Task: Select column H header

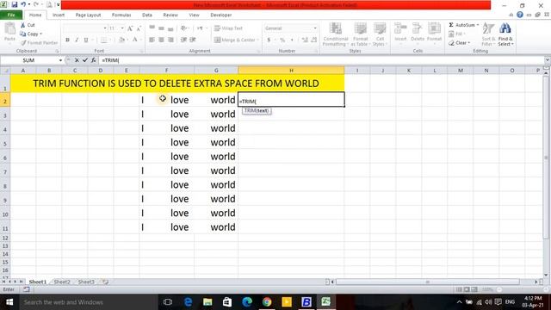Action: coord(291,71)
